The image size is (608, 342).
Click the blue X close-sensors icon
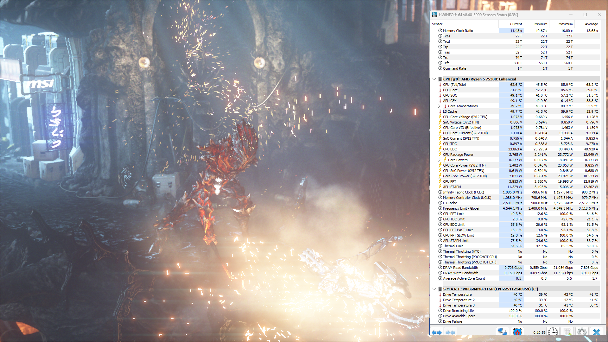pos(597,332)
